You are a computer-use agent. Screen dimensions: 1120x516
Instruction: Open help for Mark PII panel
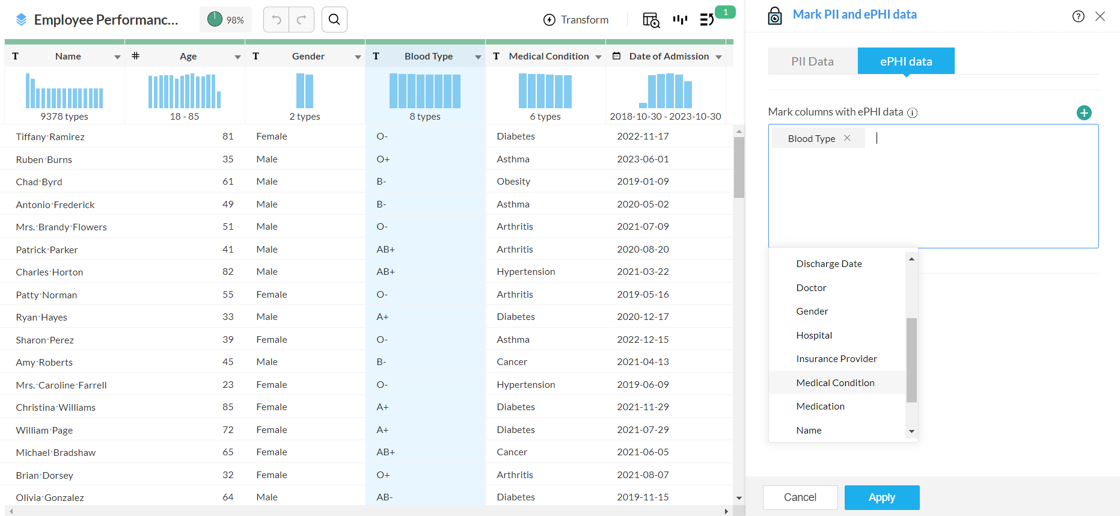click(x=1078, y=16)
